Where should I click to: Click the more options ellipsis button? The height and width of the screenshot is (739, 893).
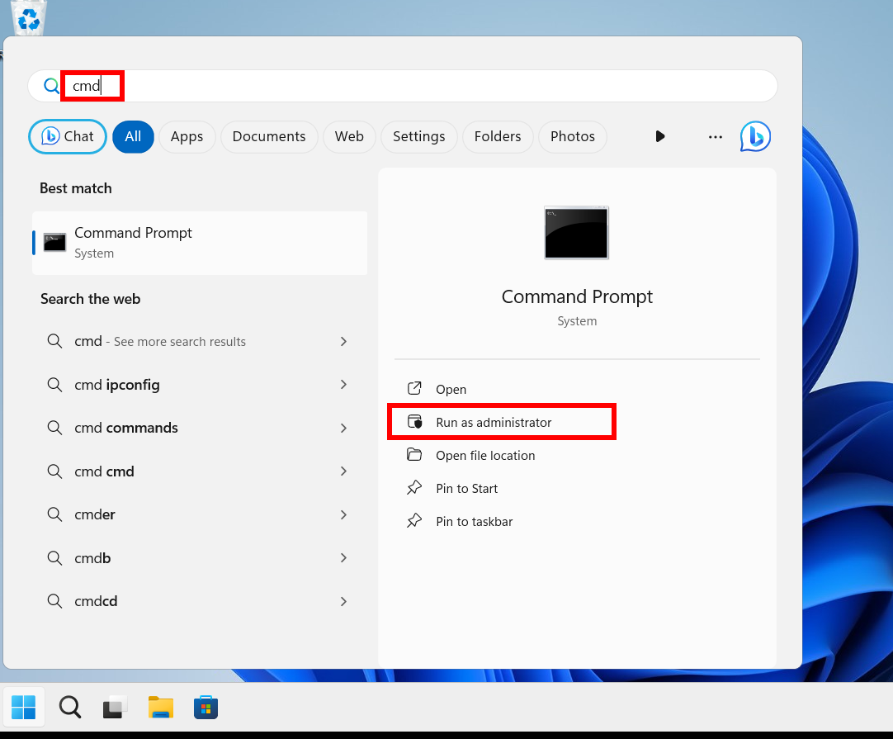(x=716, y=137)
